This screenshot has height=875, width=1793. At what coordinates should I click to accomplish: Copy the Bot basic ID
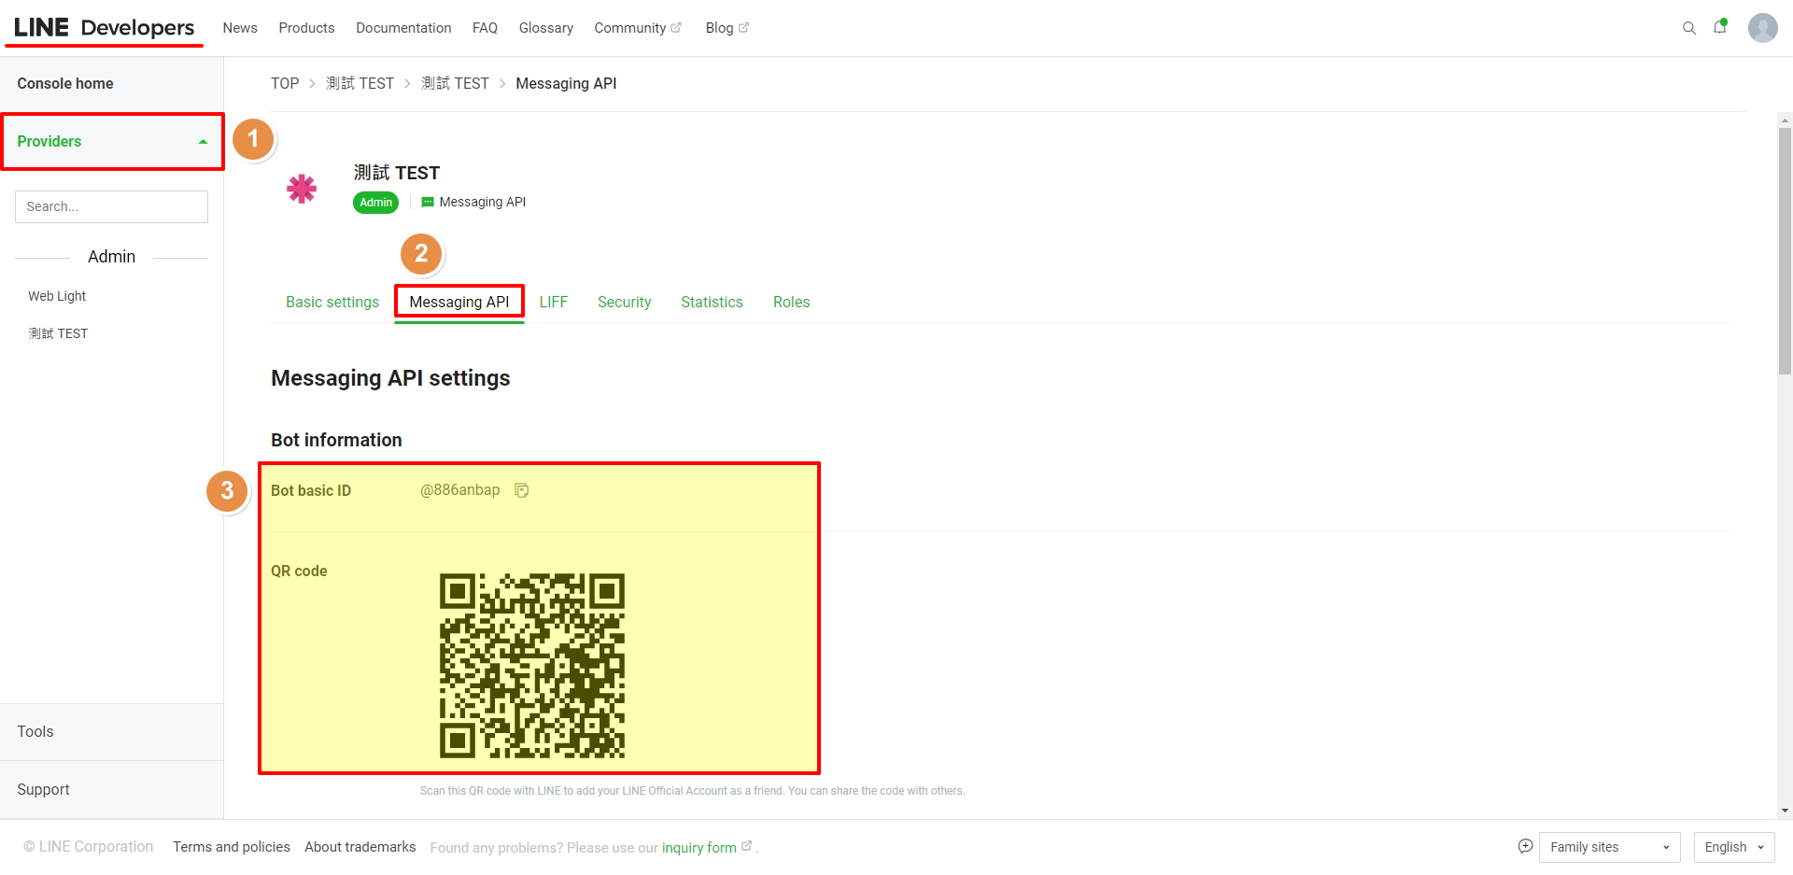pos(522,490)
